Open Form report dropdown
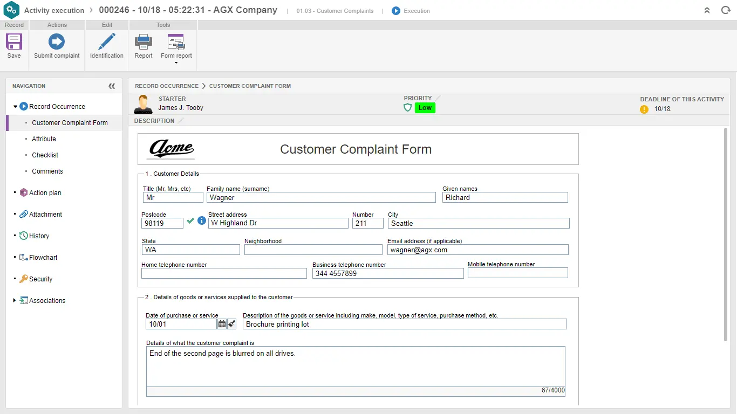 (x=176, y=63)
